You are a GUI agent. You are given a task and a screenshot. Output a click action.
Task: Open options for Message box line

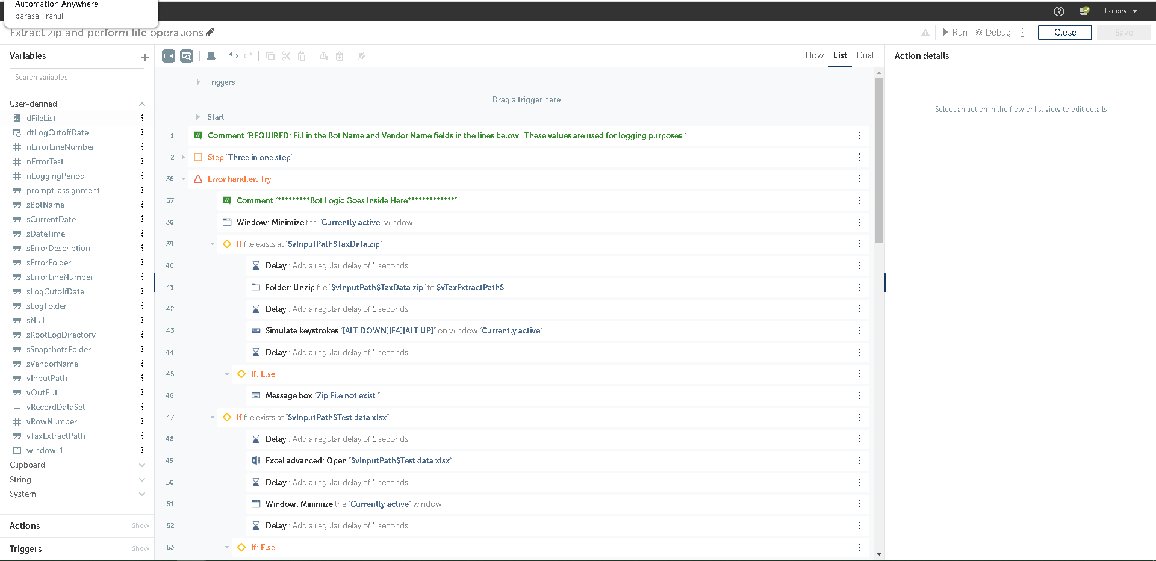click(x=859, y=395)
